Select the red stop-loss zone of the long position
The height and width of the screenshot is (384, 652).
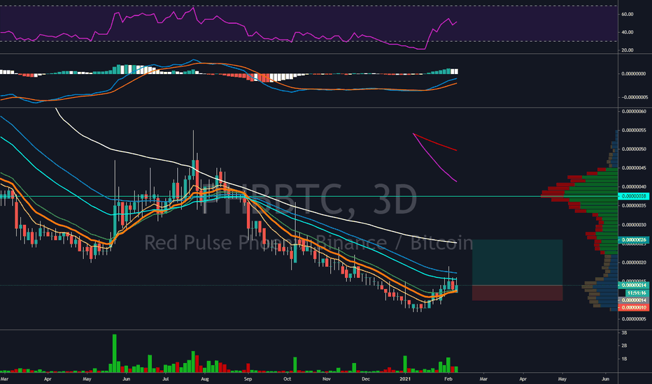pyautogui.click(x=517, y=293)
